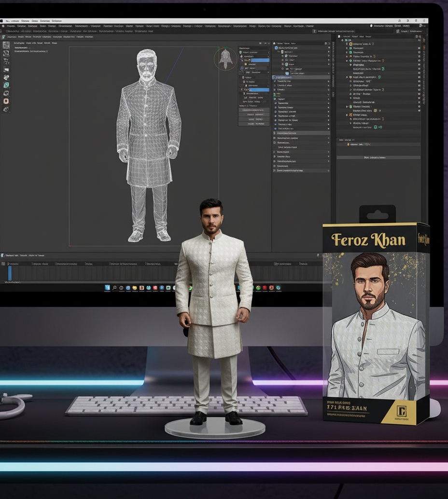This screenshot has height=499, width=448.
Task: Click the upper blue slider in properties panel
Action: pos(261,60)
